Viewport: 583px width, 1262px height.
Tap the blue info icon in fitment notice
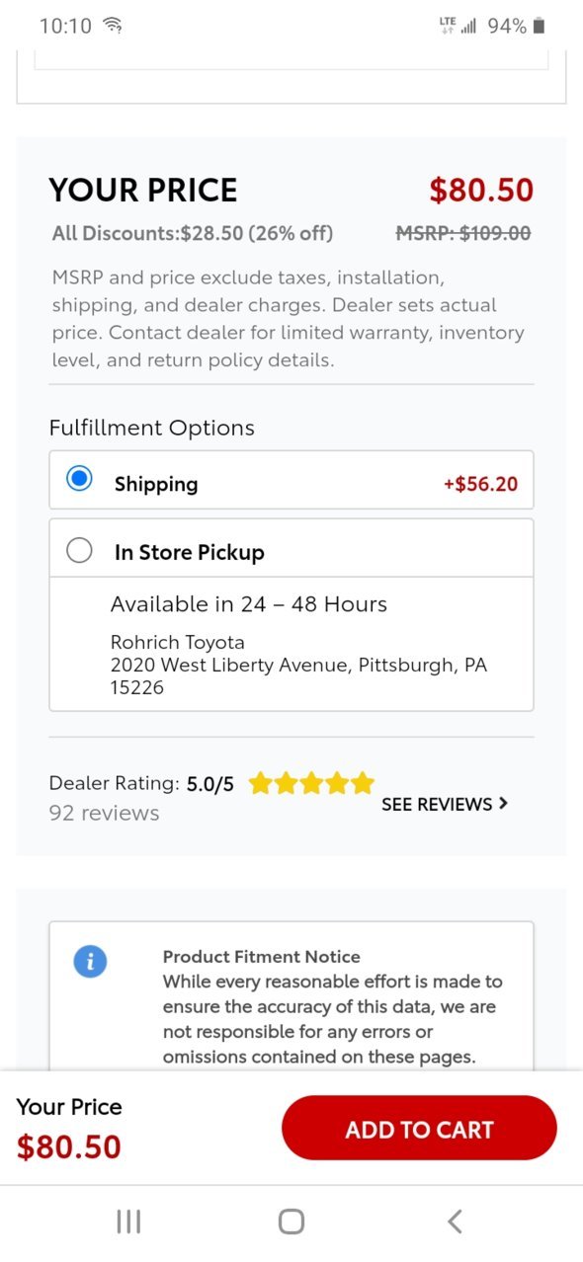(90, 961)
